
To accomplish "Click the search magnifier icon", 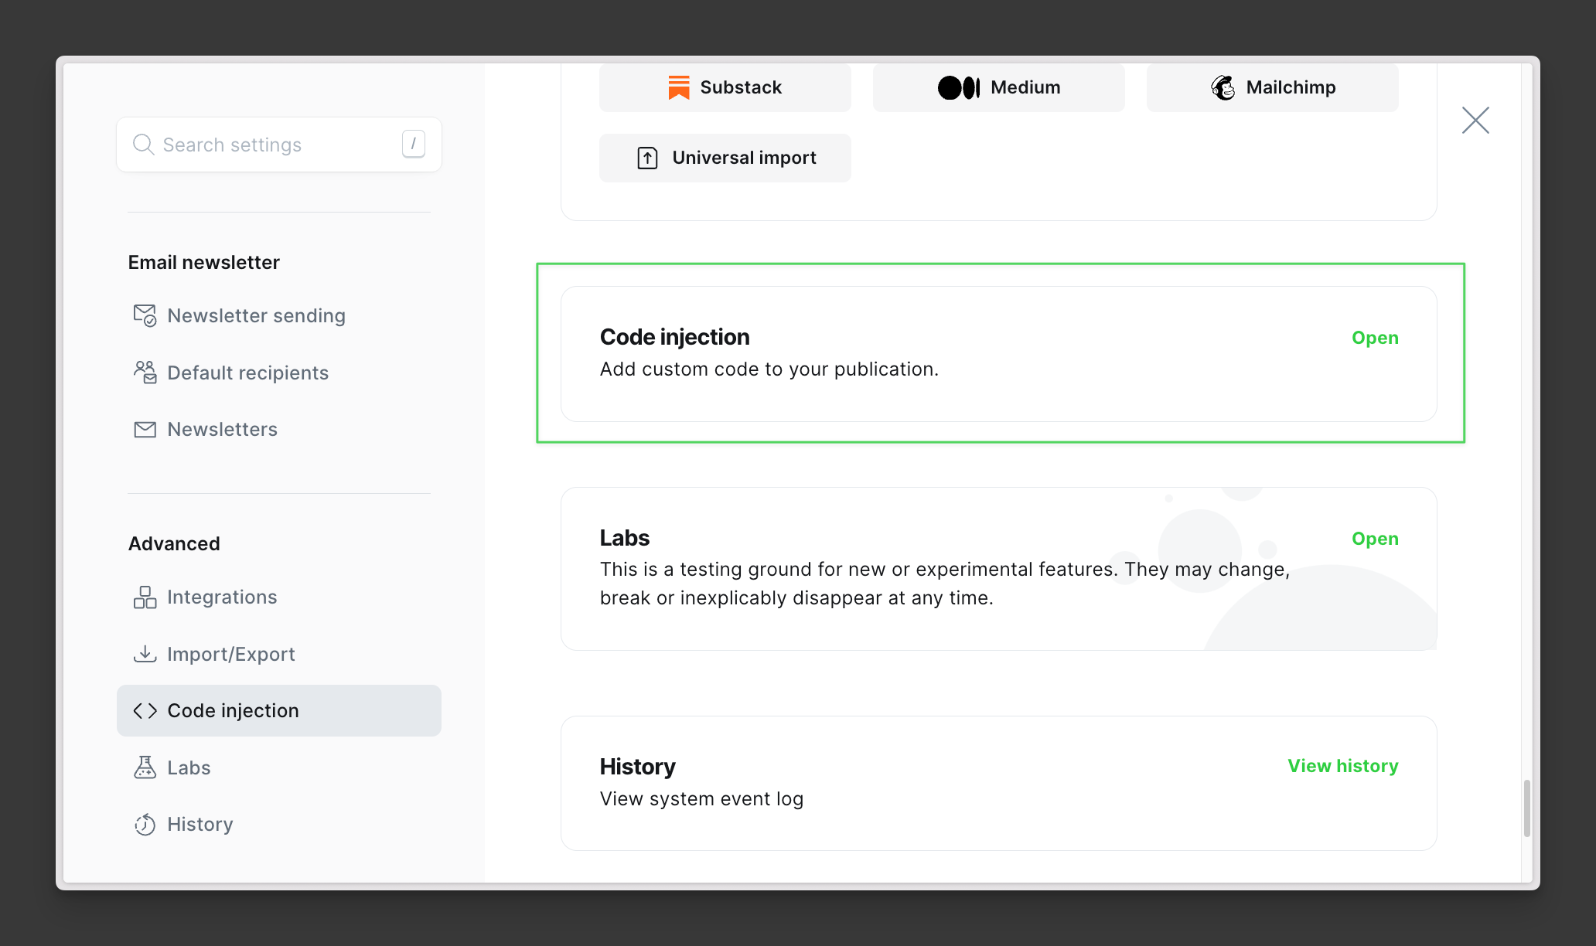I will tap(144, 144).
